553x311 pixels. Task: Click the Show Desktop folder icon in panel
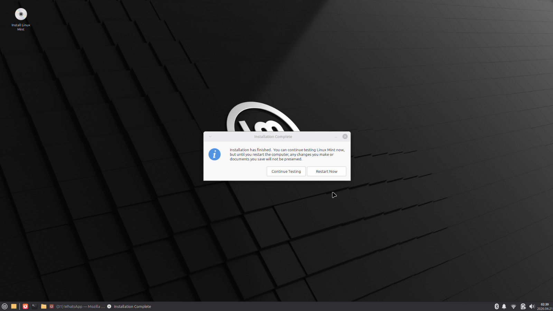pyautogui.click(x=14, y=306)
